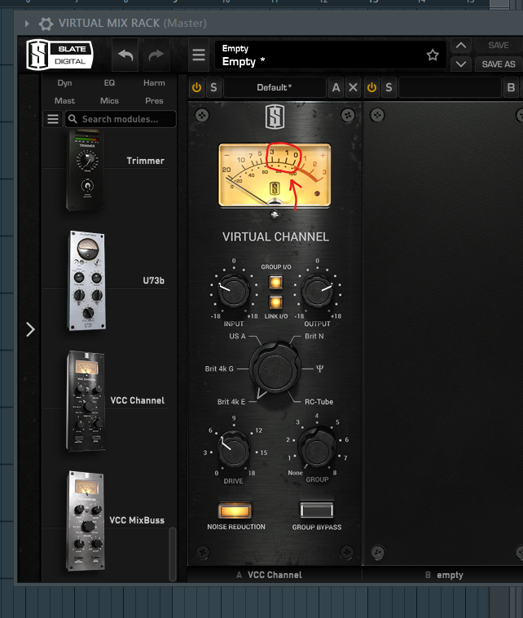The height and width of the screenshot is (618, 523).
Task: Click the B empty slot label
Action: coord(444,575)
